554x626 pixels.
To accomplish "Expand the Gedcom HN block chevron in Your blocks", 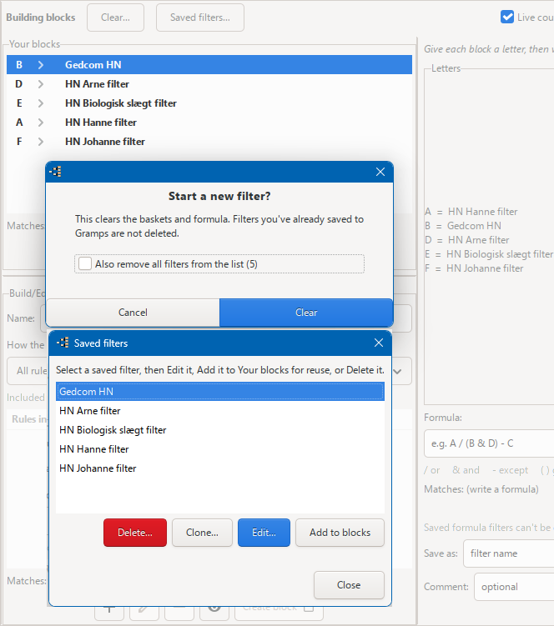I will [41, 65].
